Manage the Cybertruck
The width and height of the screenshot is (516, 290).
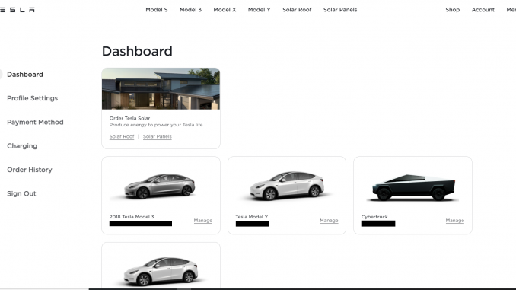click(455, 221)
